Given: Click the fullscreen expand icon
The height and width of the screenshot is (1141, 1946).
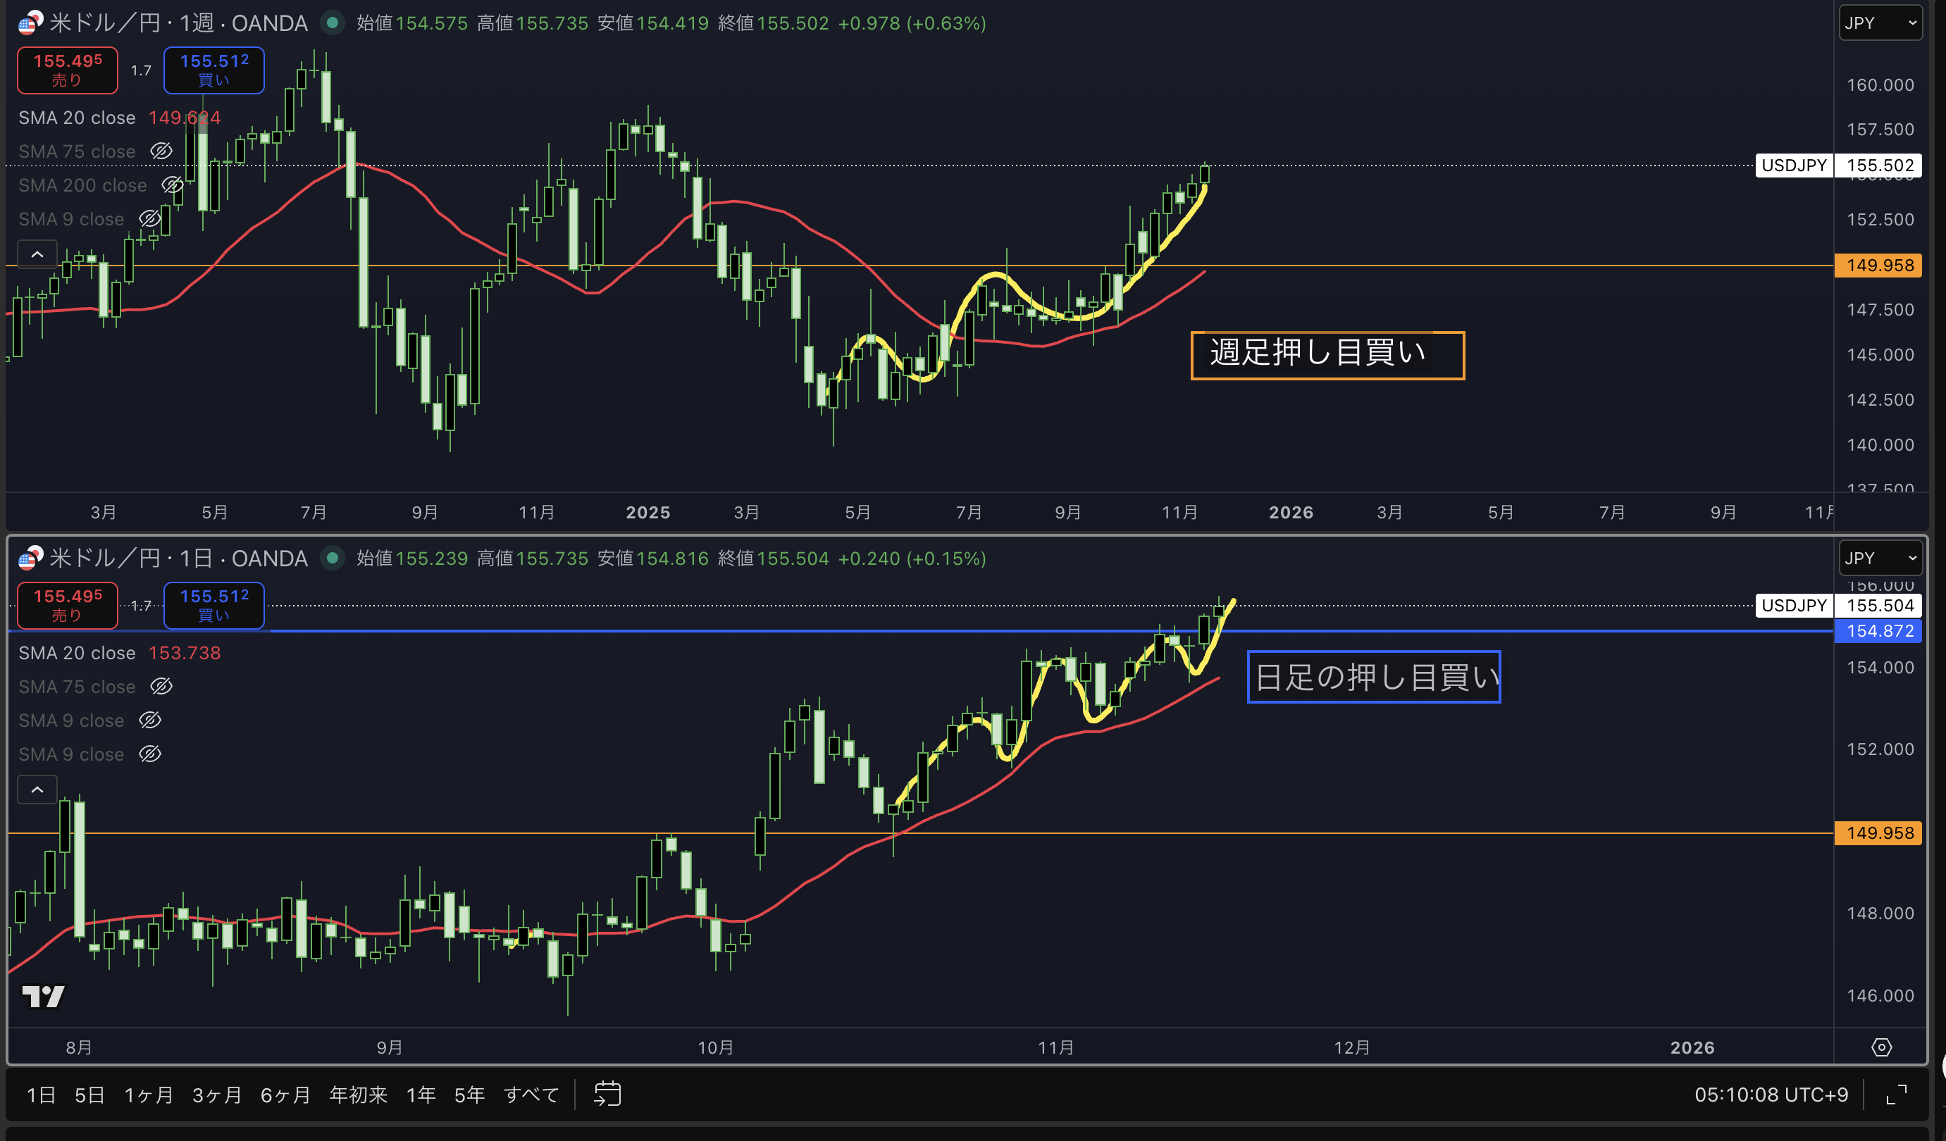Looking at the screenshot, I should (x=1897, y=1094).
